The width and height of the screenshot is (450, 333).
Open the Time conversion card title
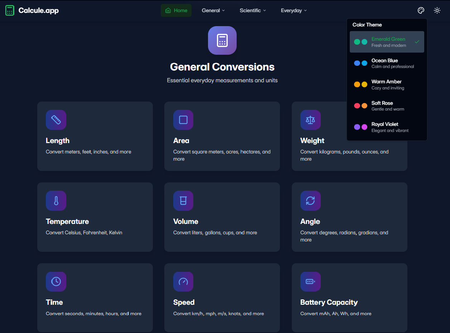pos(54,302)
